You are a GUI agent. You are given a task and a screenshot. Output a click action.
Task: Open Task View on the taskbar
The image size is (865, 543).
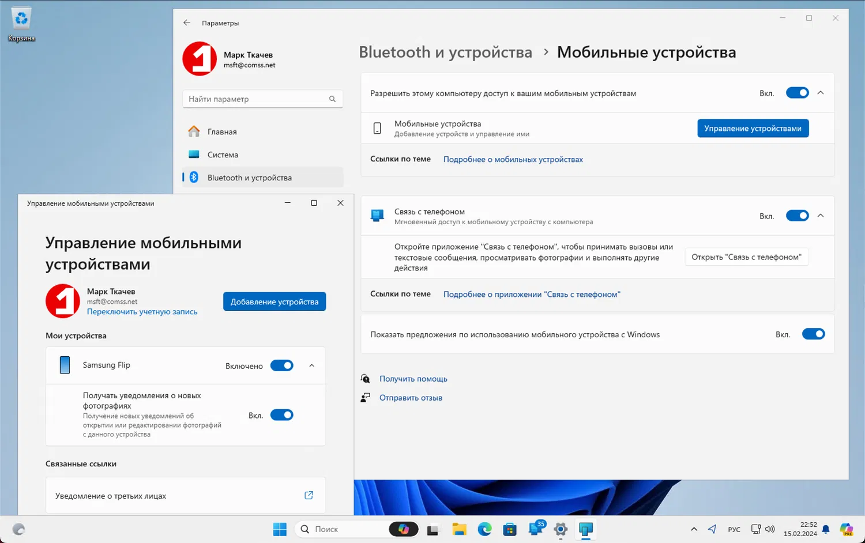432,530
